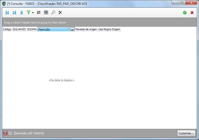Viewport: 199px width, 140px height.
Task: Open the Descrição column filter dropdown
Action: [x=72, y=29]
